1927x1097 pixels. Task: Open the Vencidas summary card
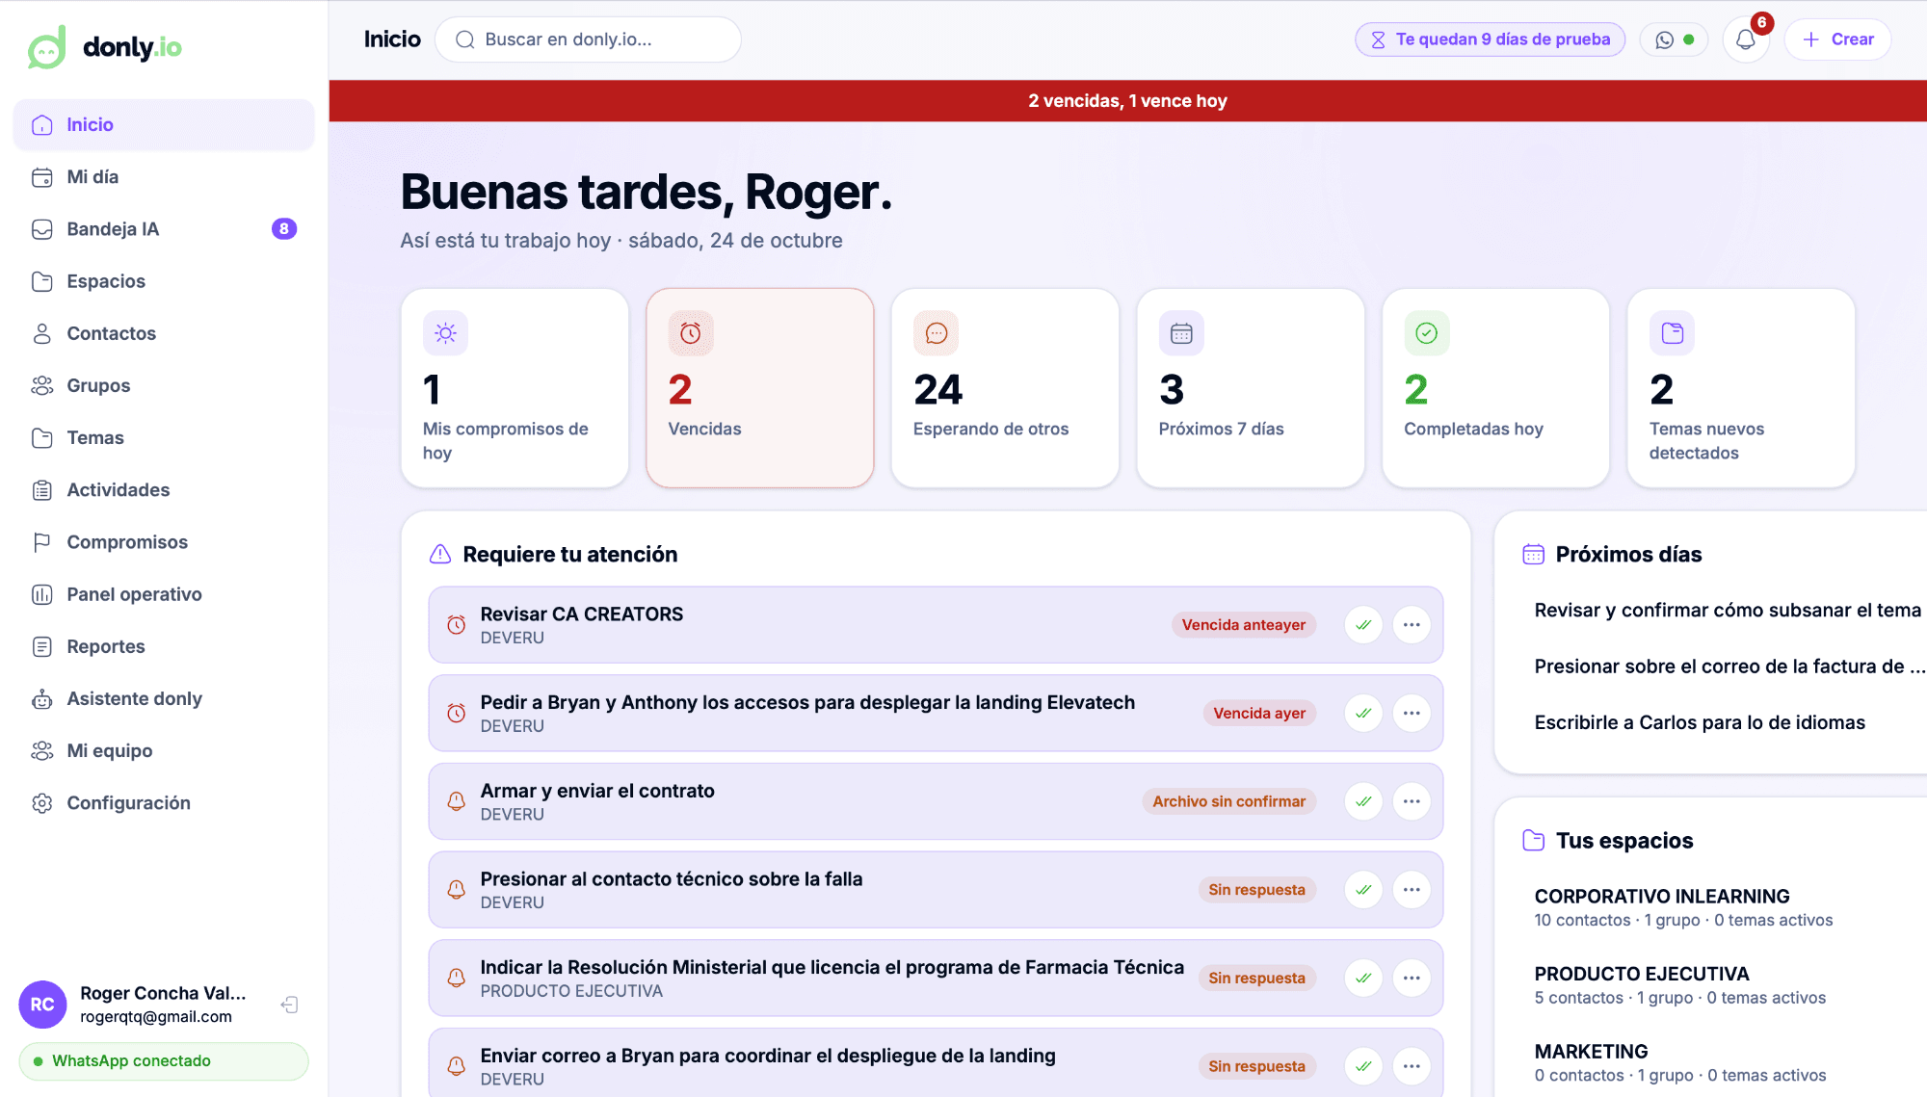760,388
